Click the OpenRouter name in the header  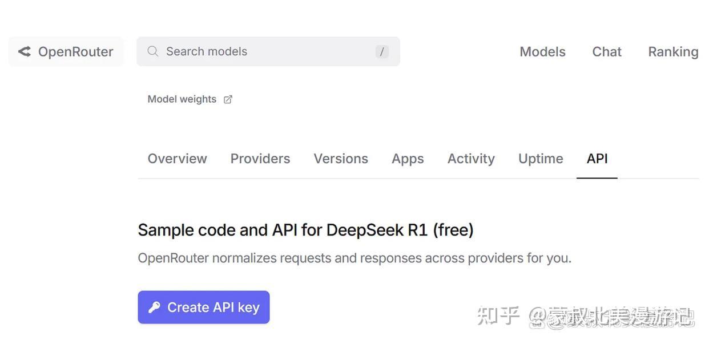[x=75, y=50]
